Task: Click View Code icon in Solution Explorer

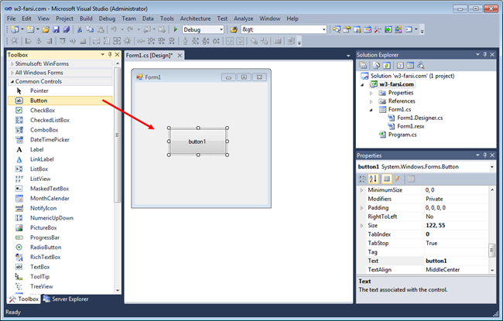Action: 400,66
